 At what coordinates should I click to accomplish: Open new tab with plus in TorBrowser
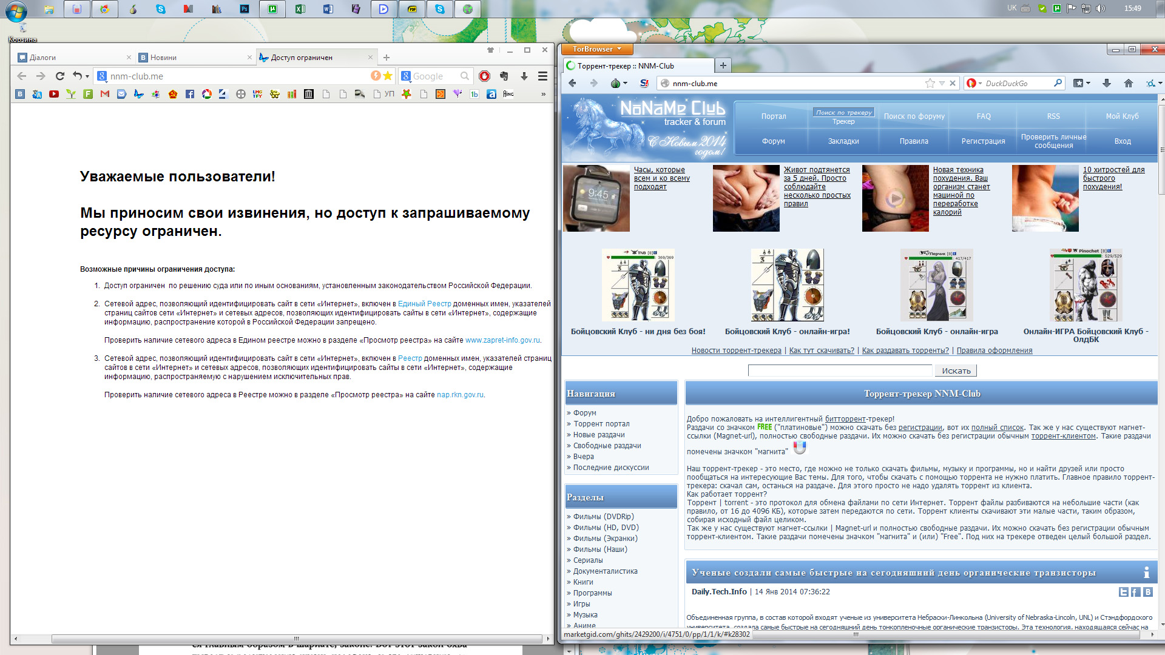coord(723,65)
